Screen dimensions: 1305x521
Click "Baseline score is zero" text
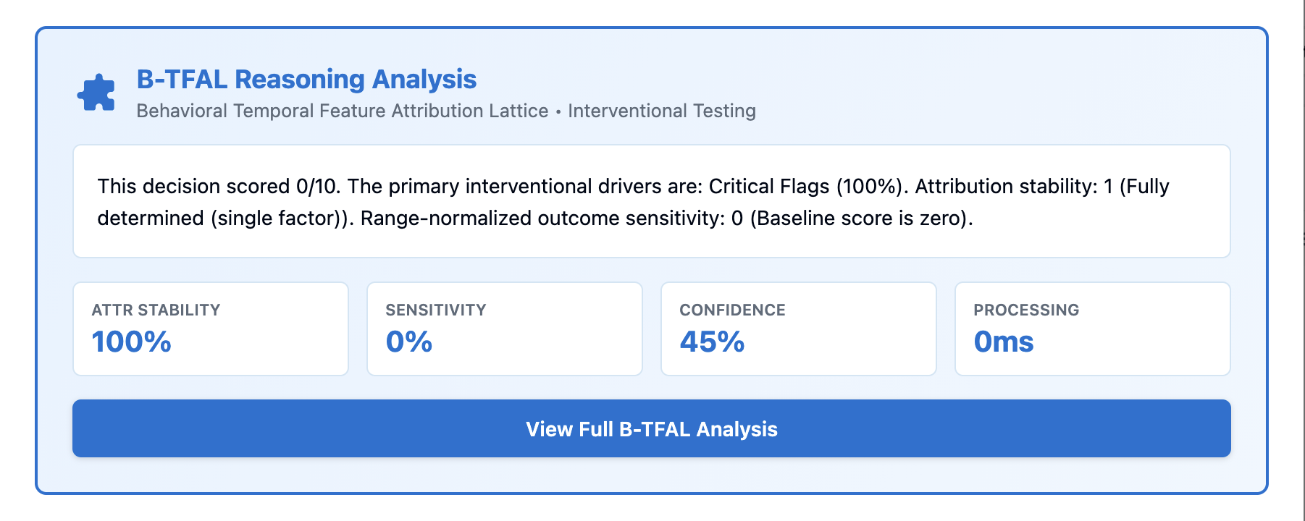[x=858, y=219]
